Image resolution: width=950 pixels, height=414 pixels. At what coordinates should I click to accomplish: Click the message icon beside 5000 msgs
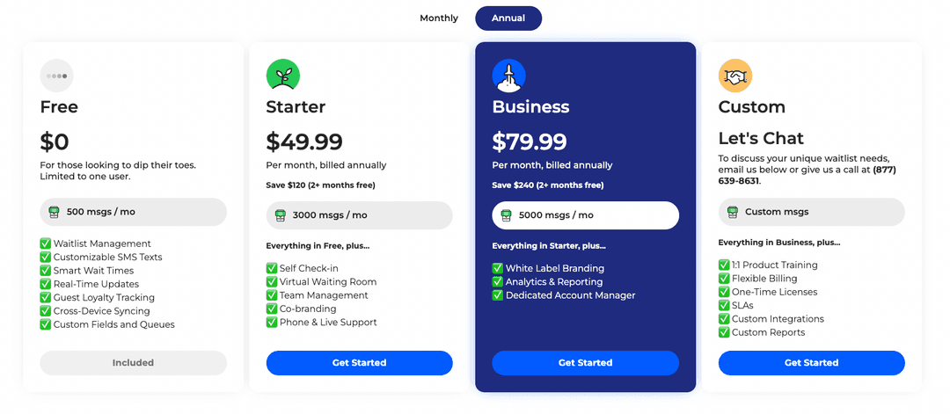pos(507,215)
